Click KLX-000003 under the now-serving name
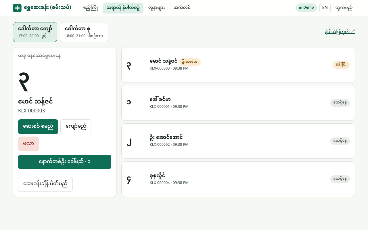368x230 pixels. [x=32, y=111]
